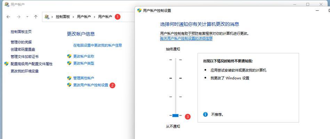Viewport: 330px width, 139px height.
Task: Expand chevron after 控制面板 breadcrumb
Action: (x=73, y=17)
